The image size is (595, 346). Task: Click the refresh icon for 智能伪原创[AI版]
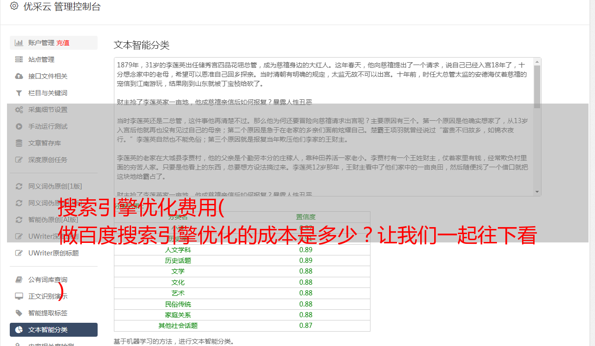[19, 220]
